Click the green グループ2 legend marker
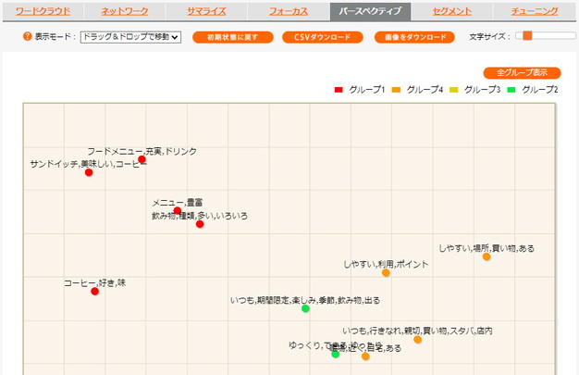This screenshot has width=579, height=375. 511,90
